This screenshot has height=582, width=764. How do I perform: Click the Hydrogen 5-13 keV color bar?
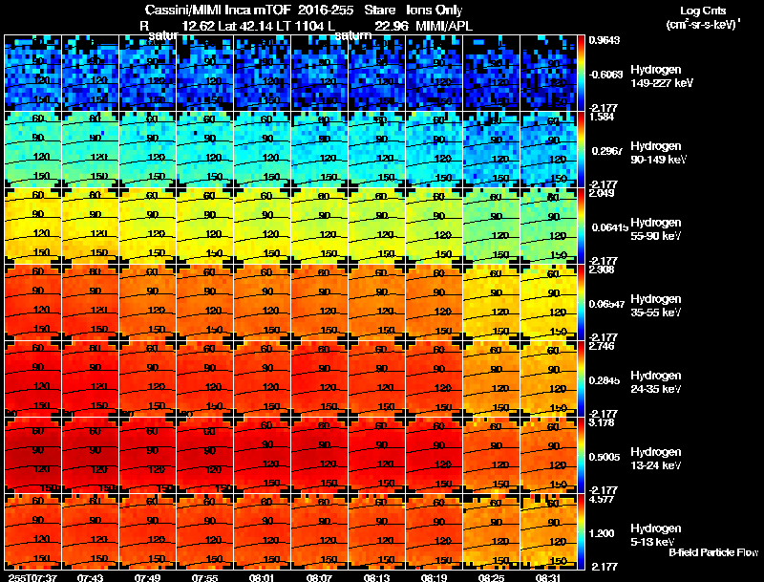(x=581, y=531)
